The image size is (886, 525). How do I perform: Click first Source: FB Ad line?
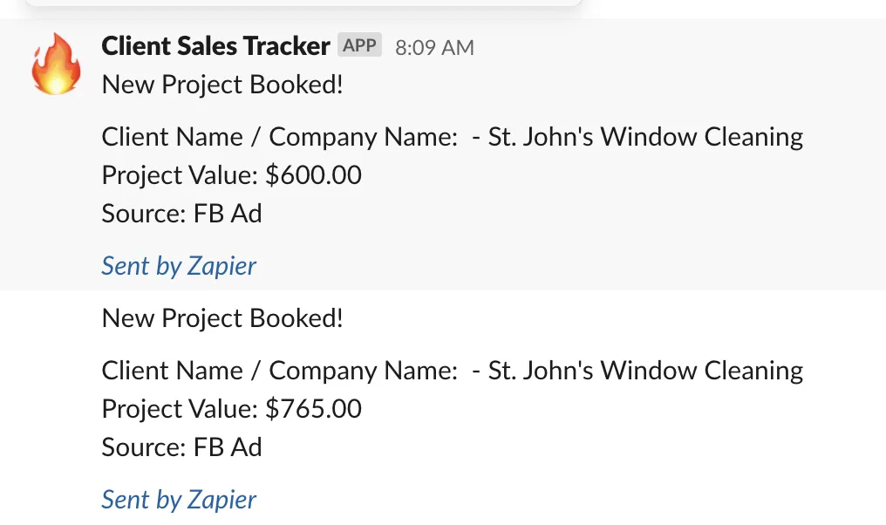pos(182,214)
